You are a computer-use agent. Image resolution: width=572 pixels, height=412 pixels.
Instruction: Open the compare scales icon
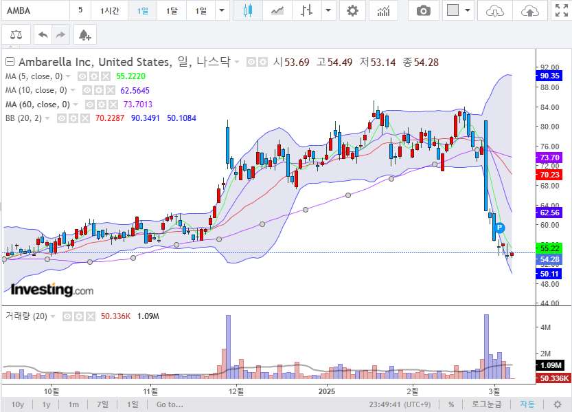tap(16, 35)
